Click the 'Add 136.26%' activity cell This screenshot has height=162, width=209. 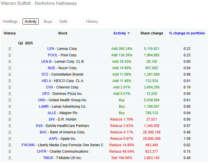pyautogui.click(x=122, y=55)
